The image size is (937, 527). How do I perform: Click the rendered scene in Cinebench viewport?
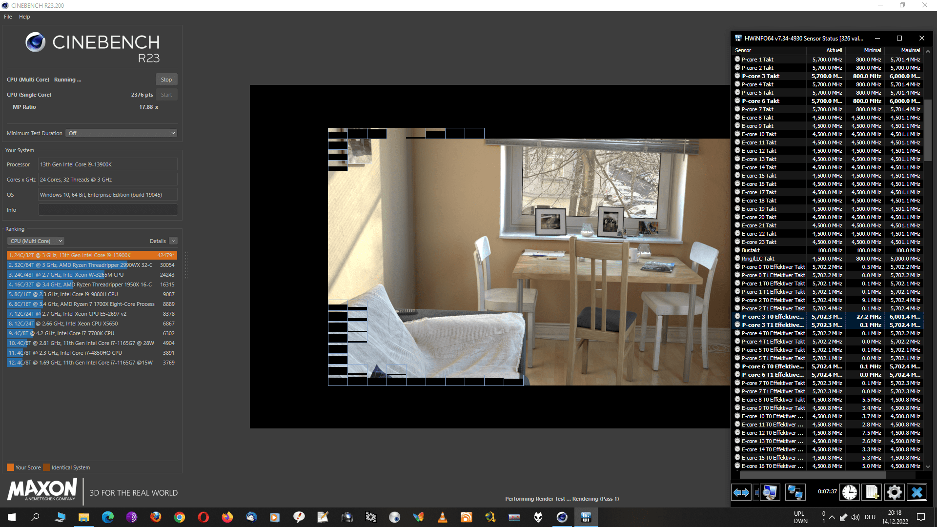click(x=529, y=257)
